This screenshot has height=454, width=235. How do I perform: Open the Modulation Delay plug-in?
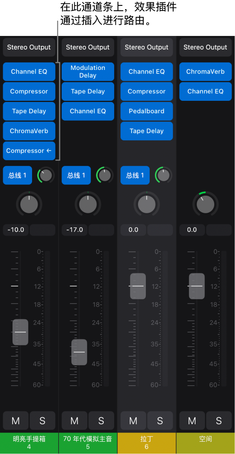pyautogui.click(x=88, y=71)
